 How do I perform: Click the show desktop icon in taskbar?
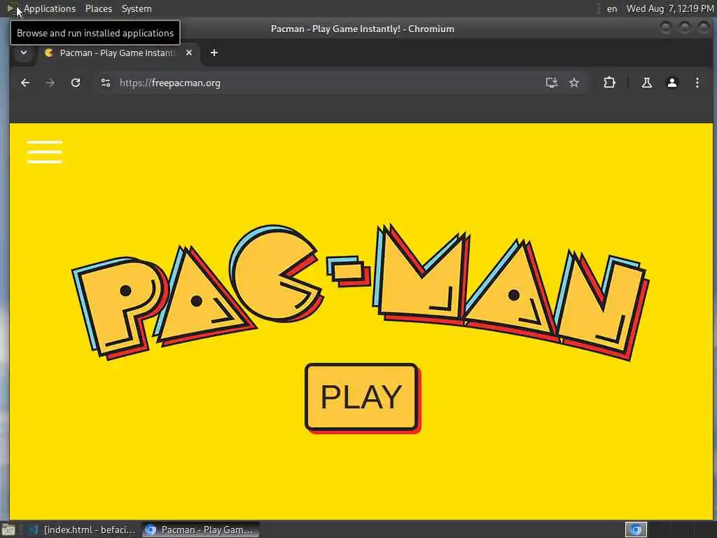click(x=8, y=530)
